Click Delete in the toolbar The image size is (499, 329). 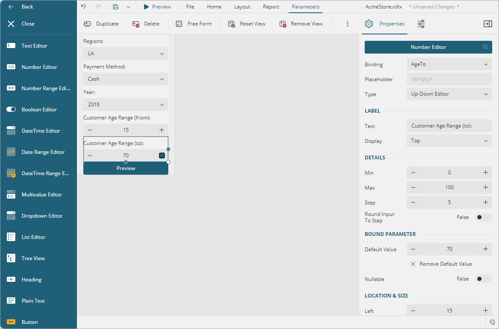click(x=146, y=24)
